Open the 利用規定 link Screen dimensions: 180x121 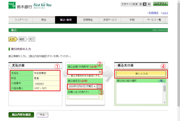tap(154, 13)
